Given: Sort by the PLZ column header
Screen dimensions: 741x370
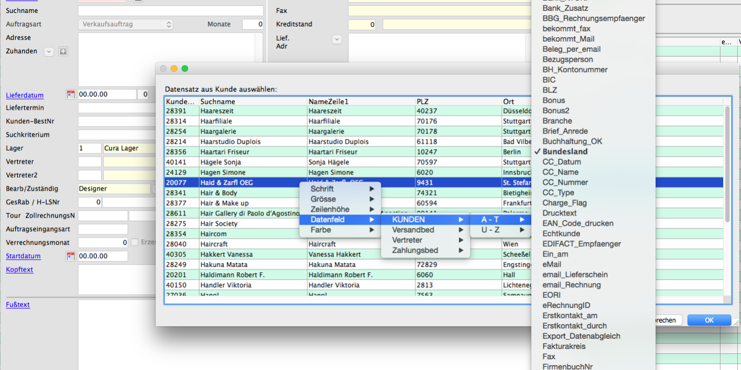Looking at the screenshot, I should coord(458,102).
